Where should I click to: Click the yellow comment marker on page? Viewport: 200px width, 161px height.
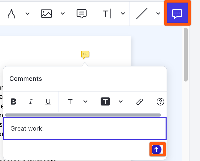pyautogui.click(x=85, y=54)
